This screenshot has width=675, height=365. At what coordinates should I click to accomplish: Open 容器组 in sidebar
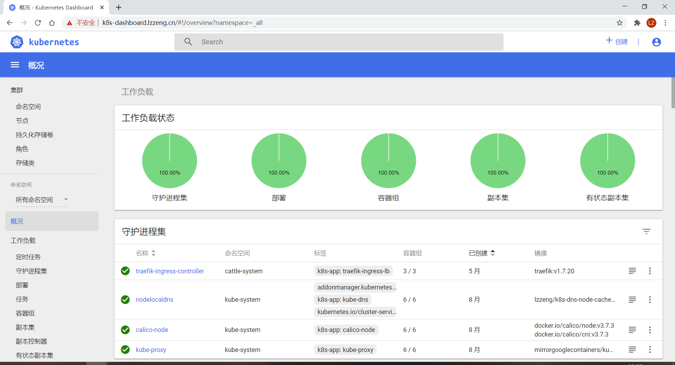pyautogui.click(x=25, y=313)
